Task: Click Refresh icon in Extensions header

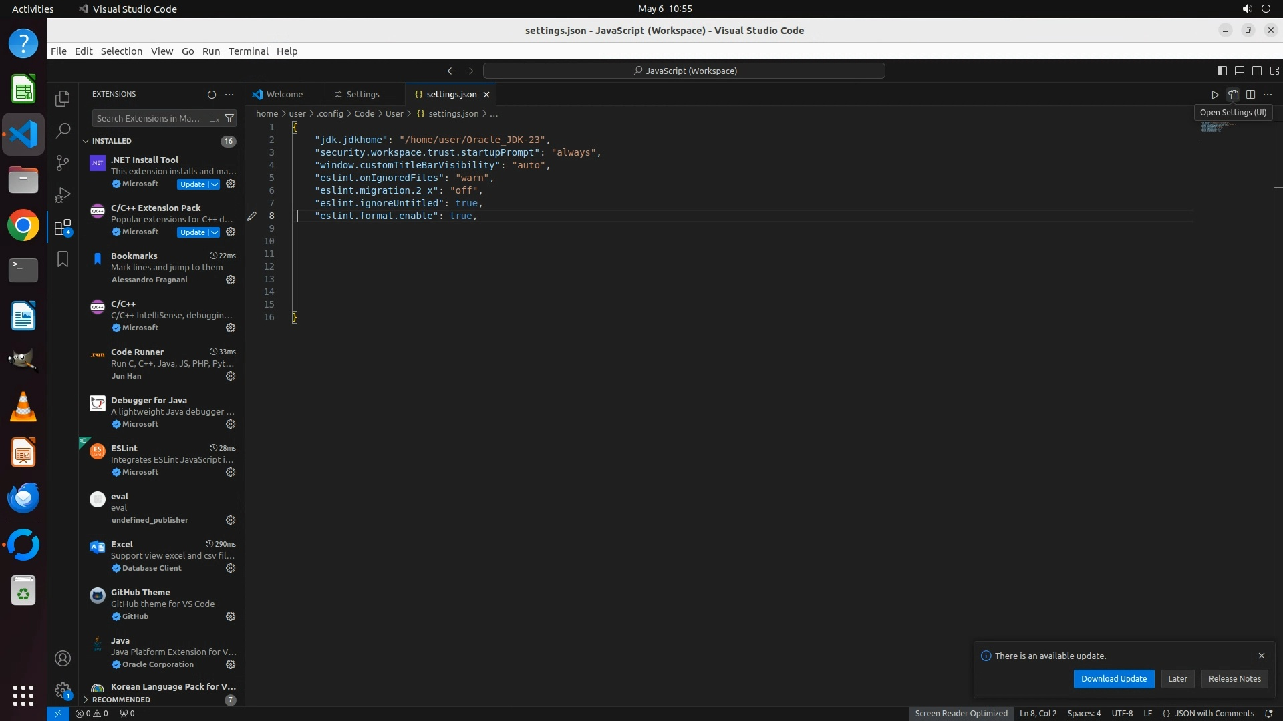Action: 212,95
